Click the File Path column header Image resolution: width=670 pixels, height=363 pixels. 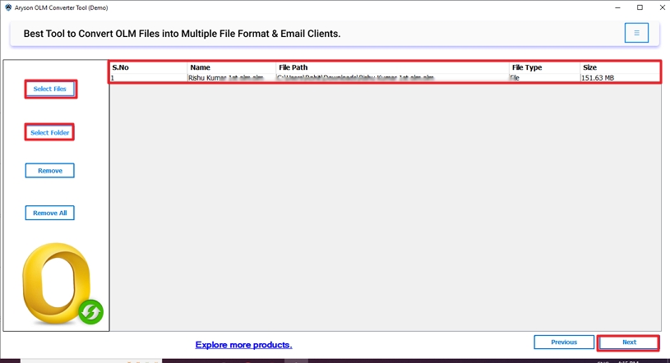(392, 67)
